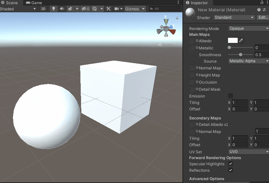Select Metallic texture picker circle
The height and width of the screenshot is (183, 269).
(197, 48)
